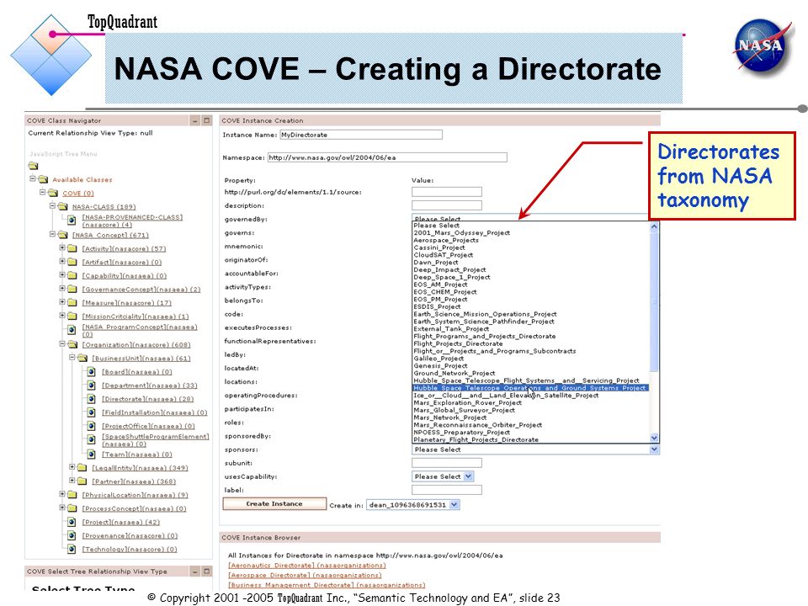Click the Measure folder icon

coord(72,302)
